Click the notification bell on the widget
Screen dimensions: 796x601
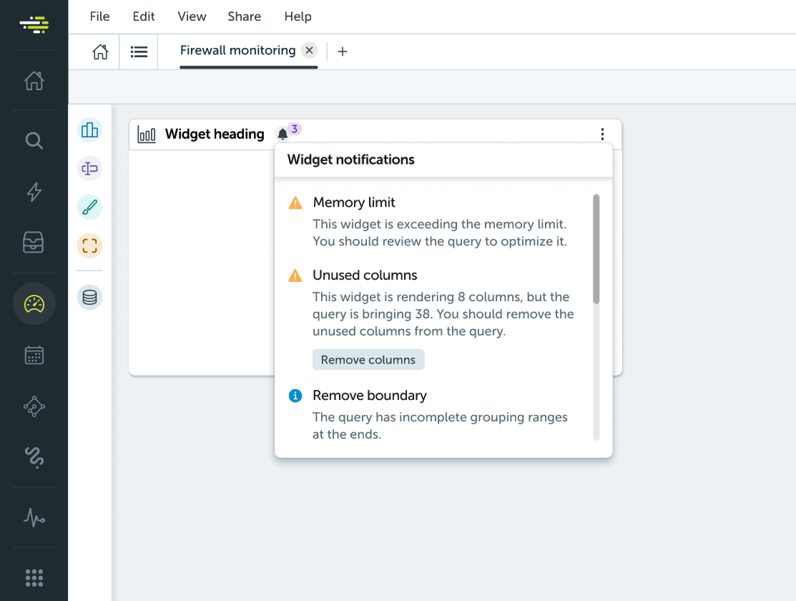282,134
